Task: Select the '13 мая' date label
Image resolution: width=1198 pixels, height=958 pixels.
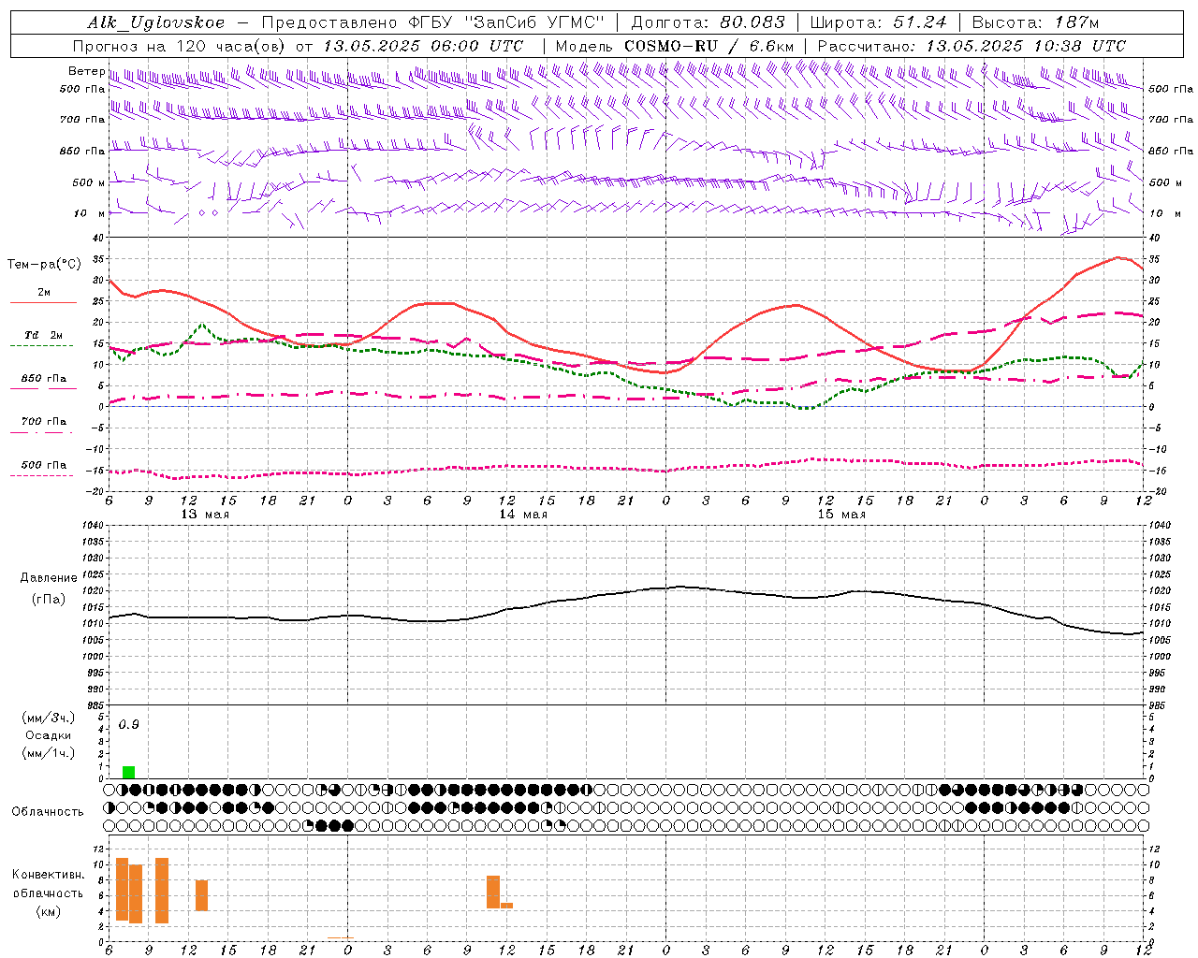Action: coord(205,515)
